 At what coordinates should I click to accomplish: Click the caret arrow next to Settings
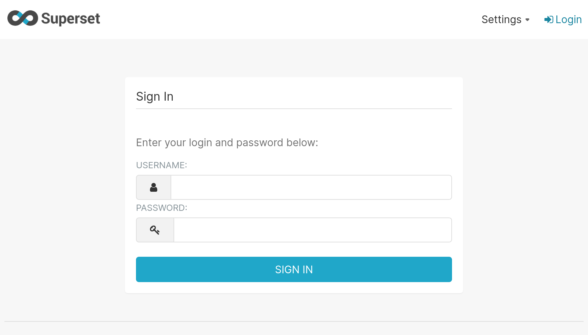pos(527,20)
